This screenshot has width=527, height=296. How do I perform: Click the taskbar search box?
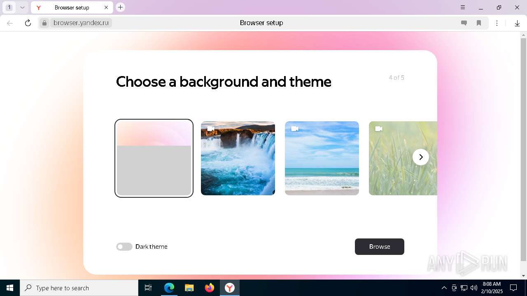click(x=79, y=288)
